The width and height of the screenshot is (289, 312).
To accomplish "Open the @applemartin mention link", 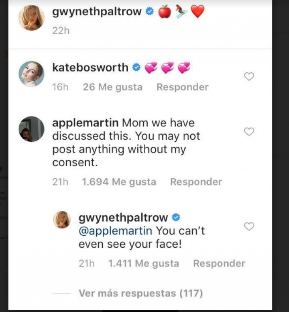I will coord(115,231).
